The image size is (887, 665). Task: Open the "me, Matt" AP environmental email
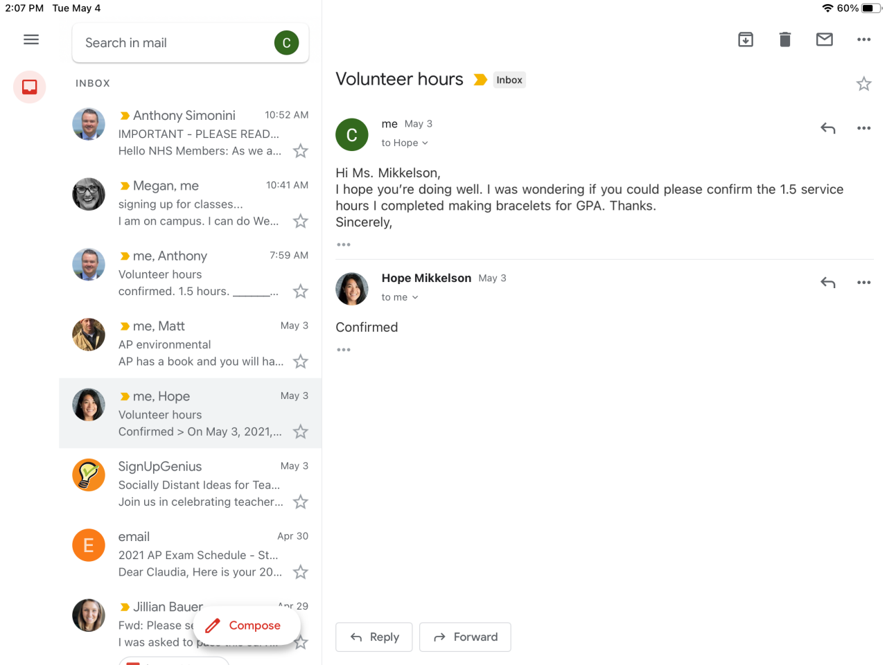201,344
